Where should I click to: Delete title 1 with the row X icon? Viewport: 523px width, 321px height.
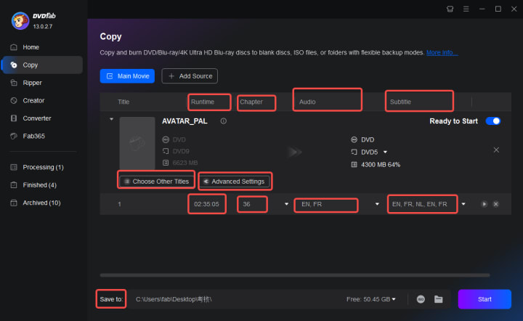(x=496, y=204)
